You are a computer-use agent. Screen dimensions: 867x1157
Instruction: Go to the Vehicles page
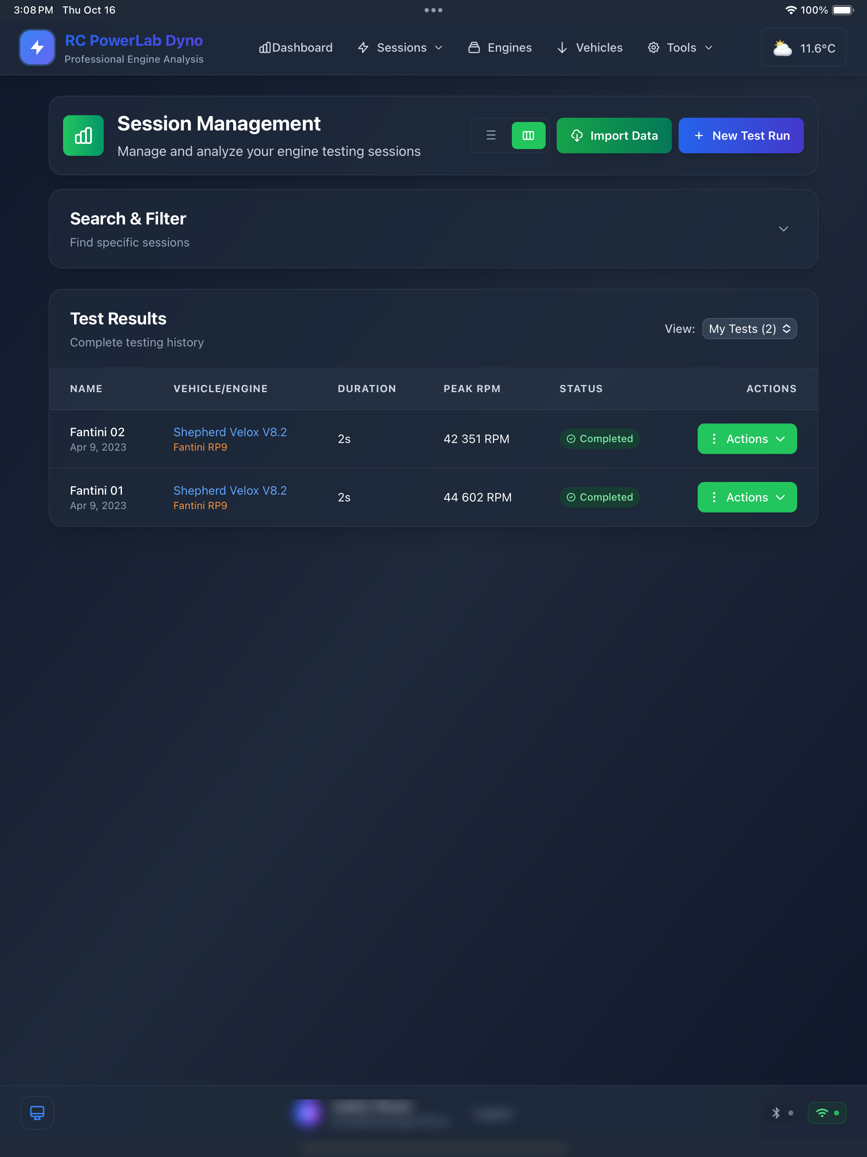point(590,47)
